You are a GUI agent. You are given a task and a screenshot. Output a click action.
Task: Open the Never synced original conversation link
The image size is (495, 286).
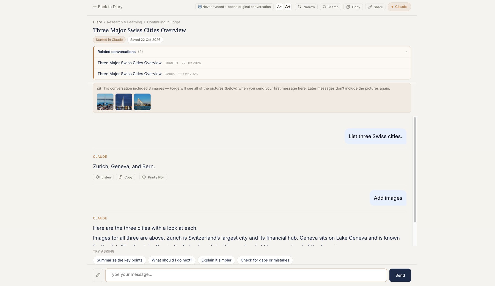click(x=234, y=7)
